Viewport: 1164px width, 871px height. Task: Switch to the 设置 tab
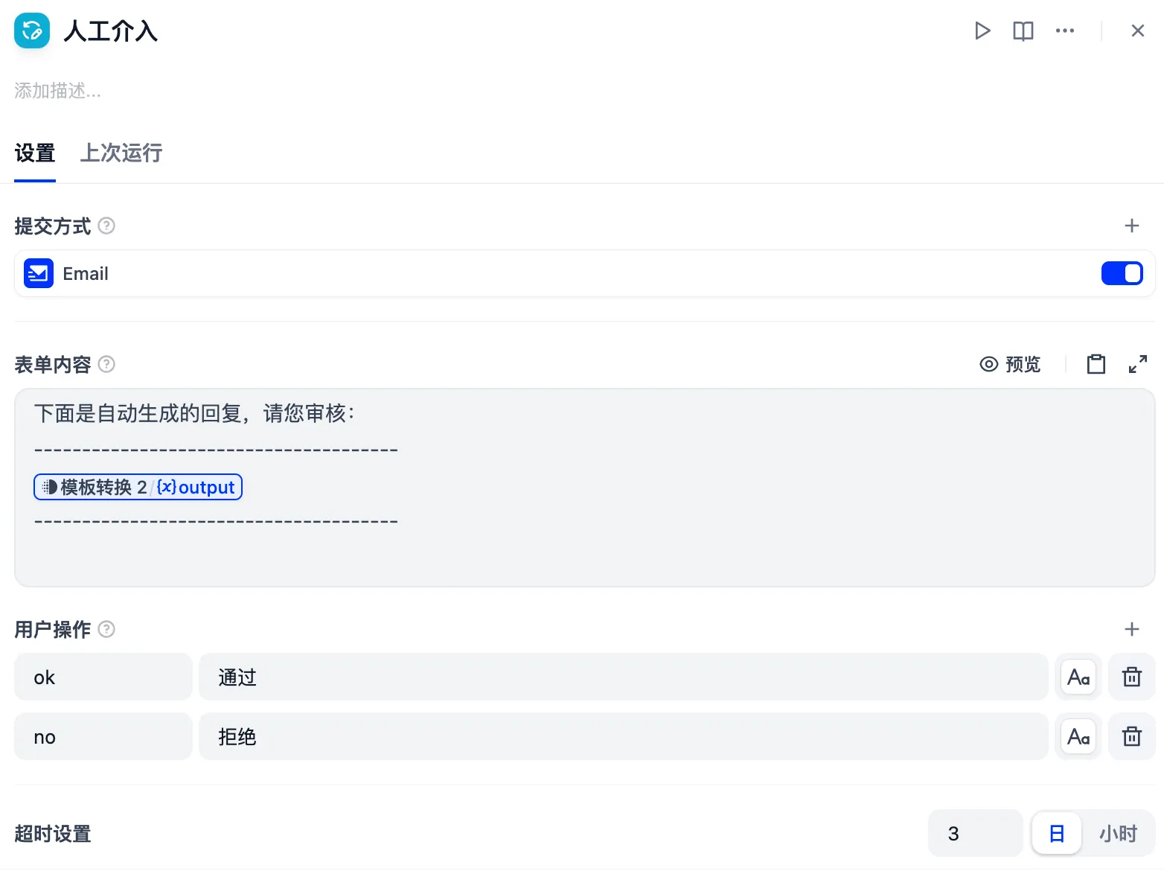coord(35,153)
